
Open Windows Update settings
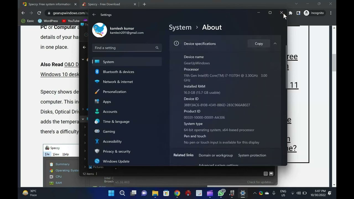[127, 161]
